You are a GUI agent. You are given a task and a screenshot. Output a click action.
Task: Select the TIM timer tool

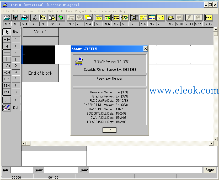(x=7, y=85)
